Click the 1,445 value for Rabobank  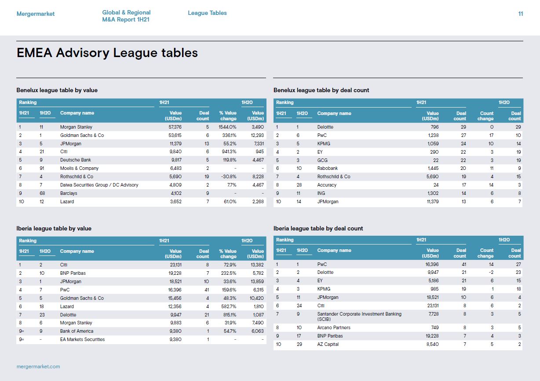[433, 168]
